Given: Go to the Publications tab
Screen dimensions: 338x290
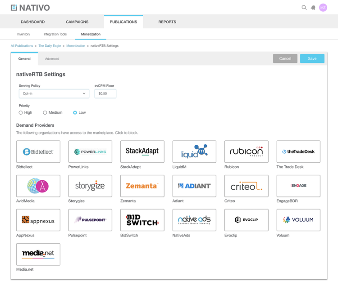Looking at the screenshot, I should click(123, 22).
